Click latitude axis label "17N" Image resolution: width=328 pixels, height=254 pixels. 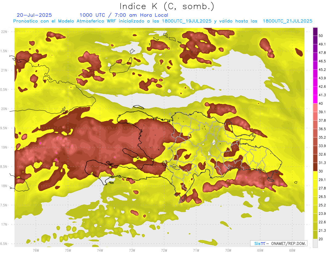4,224
